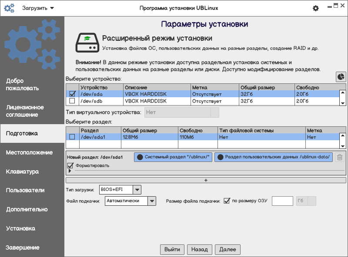The height and width of the screenshot is (257, 348).
Task: Click the UBLinux gears logo in title bar
Action: click(x=9, y=8)
